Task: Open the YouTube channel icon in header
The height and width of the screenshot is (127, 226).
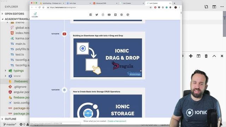Action: click(x=109, y=15)
